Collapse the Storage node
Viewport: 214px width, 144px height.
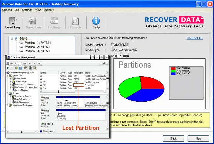point(8,93)
